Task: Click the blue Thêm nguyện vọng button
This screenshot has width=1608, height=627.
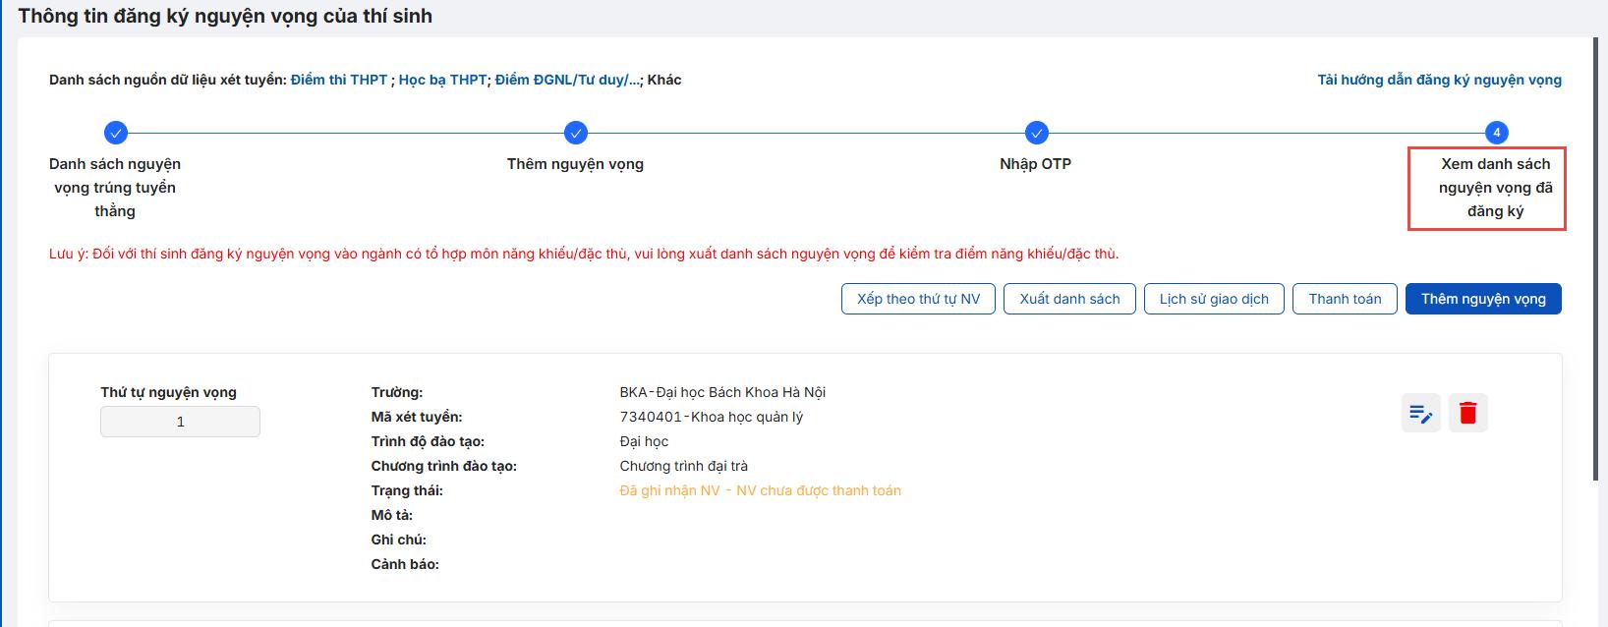Action: (x=1483, y=299)
